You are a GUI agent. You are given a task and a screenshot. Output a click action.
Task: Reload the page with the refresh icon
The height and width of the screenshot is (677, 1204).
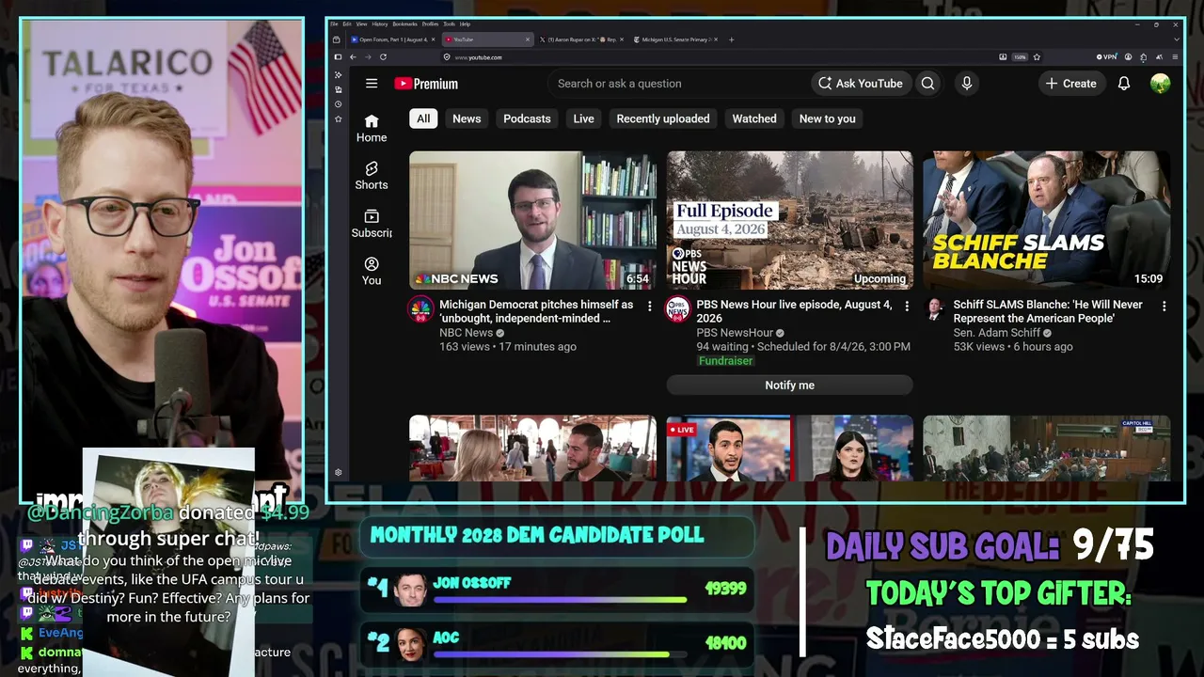pyautogui.click(x=383, y=57)
